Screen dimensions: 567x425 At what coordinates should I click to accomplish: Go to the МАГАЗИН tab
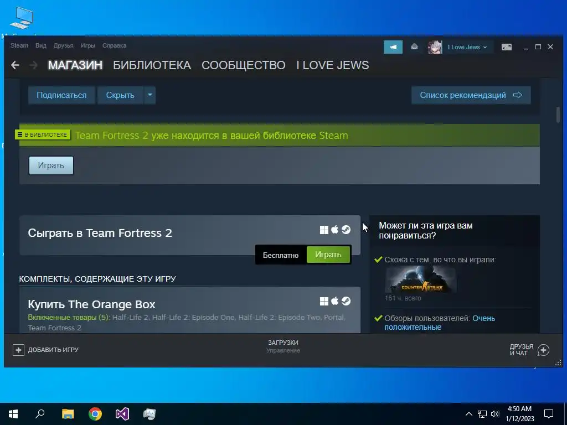(x=75, y=65)
